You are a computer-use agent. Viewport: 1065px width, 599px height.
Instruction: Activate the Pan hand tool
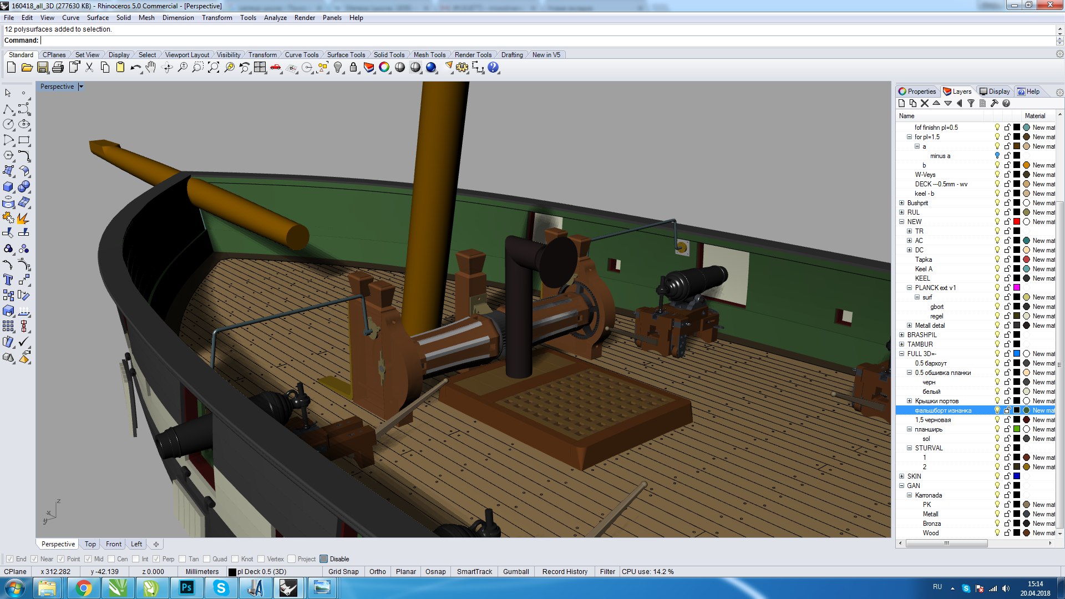(x=151, y=68)
